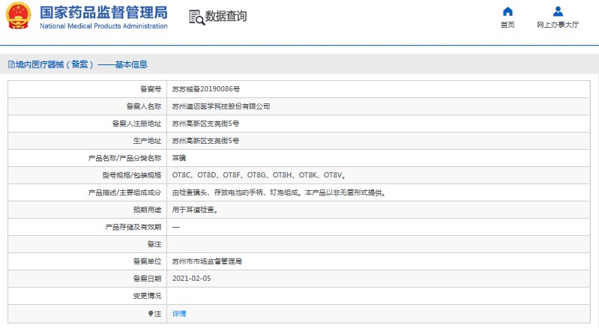Click the National Medical Products Administration text
Screen dimensions: 599x328
103,26
